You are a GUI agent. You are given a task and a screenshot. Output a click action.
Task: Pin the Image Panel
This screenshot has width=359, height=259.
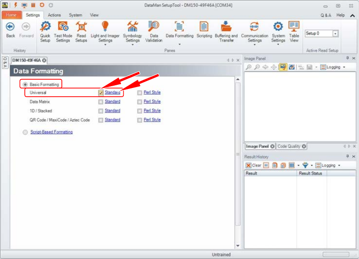pyautogui.click(x=348, y=58)
